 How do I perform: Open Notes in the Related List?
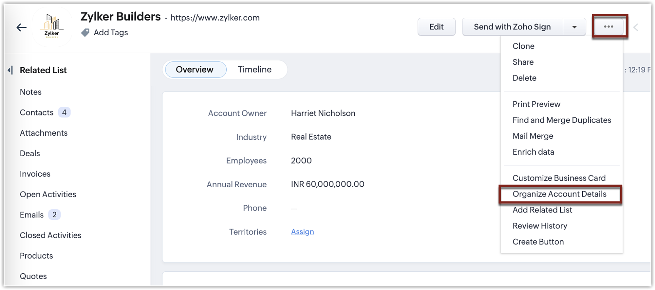pyautogui.click(x=30, y=92)
